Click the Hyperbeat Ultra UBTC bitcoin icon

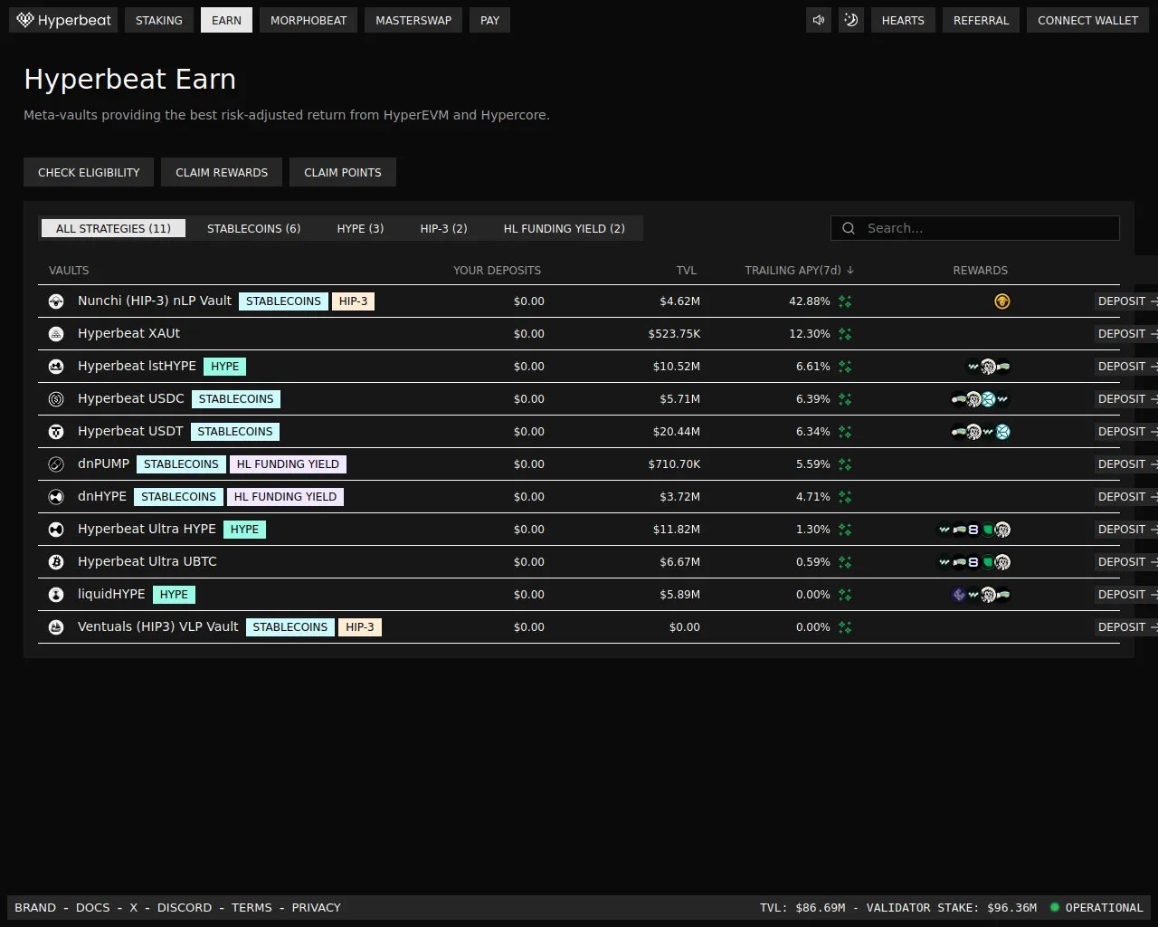56,562
